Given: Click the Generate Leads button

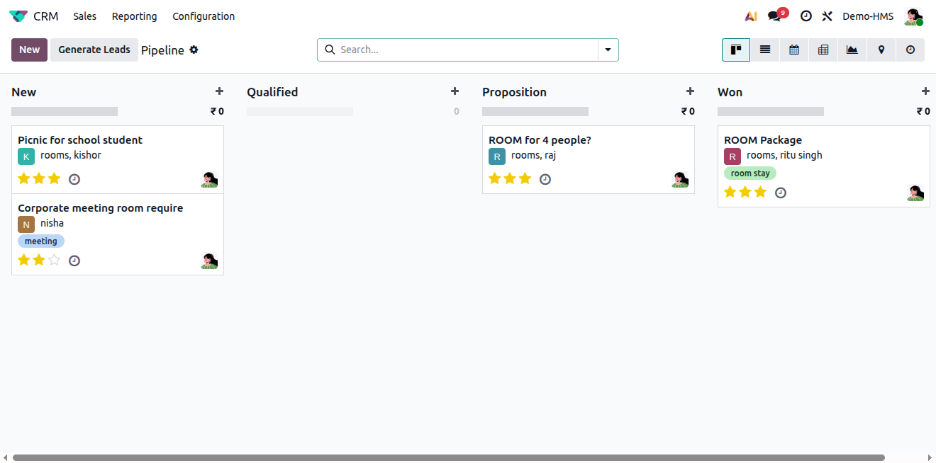Looking at the screenshot, I should click(94, 50).
